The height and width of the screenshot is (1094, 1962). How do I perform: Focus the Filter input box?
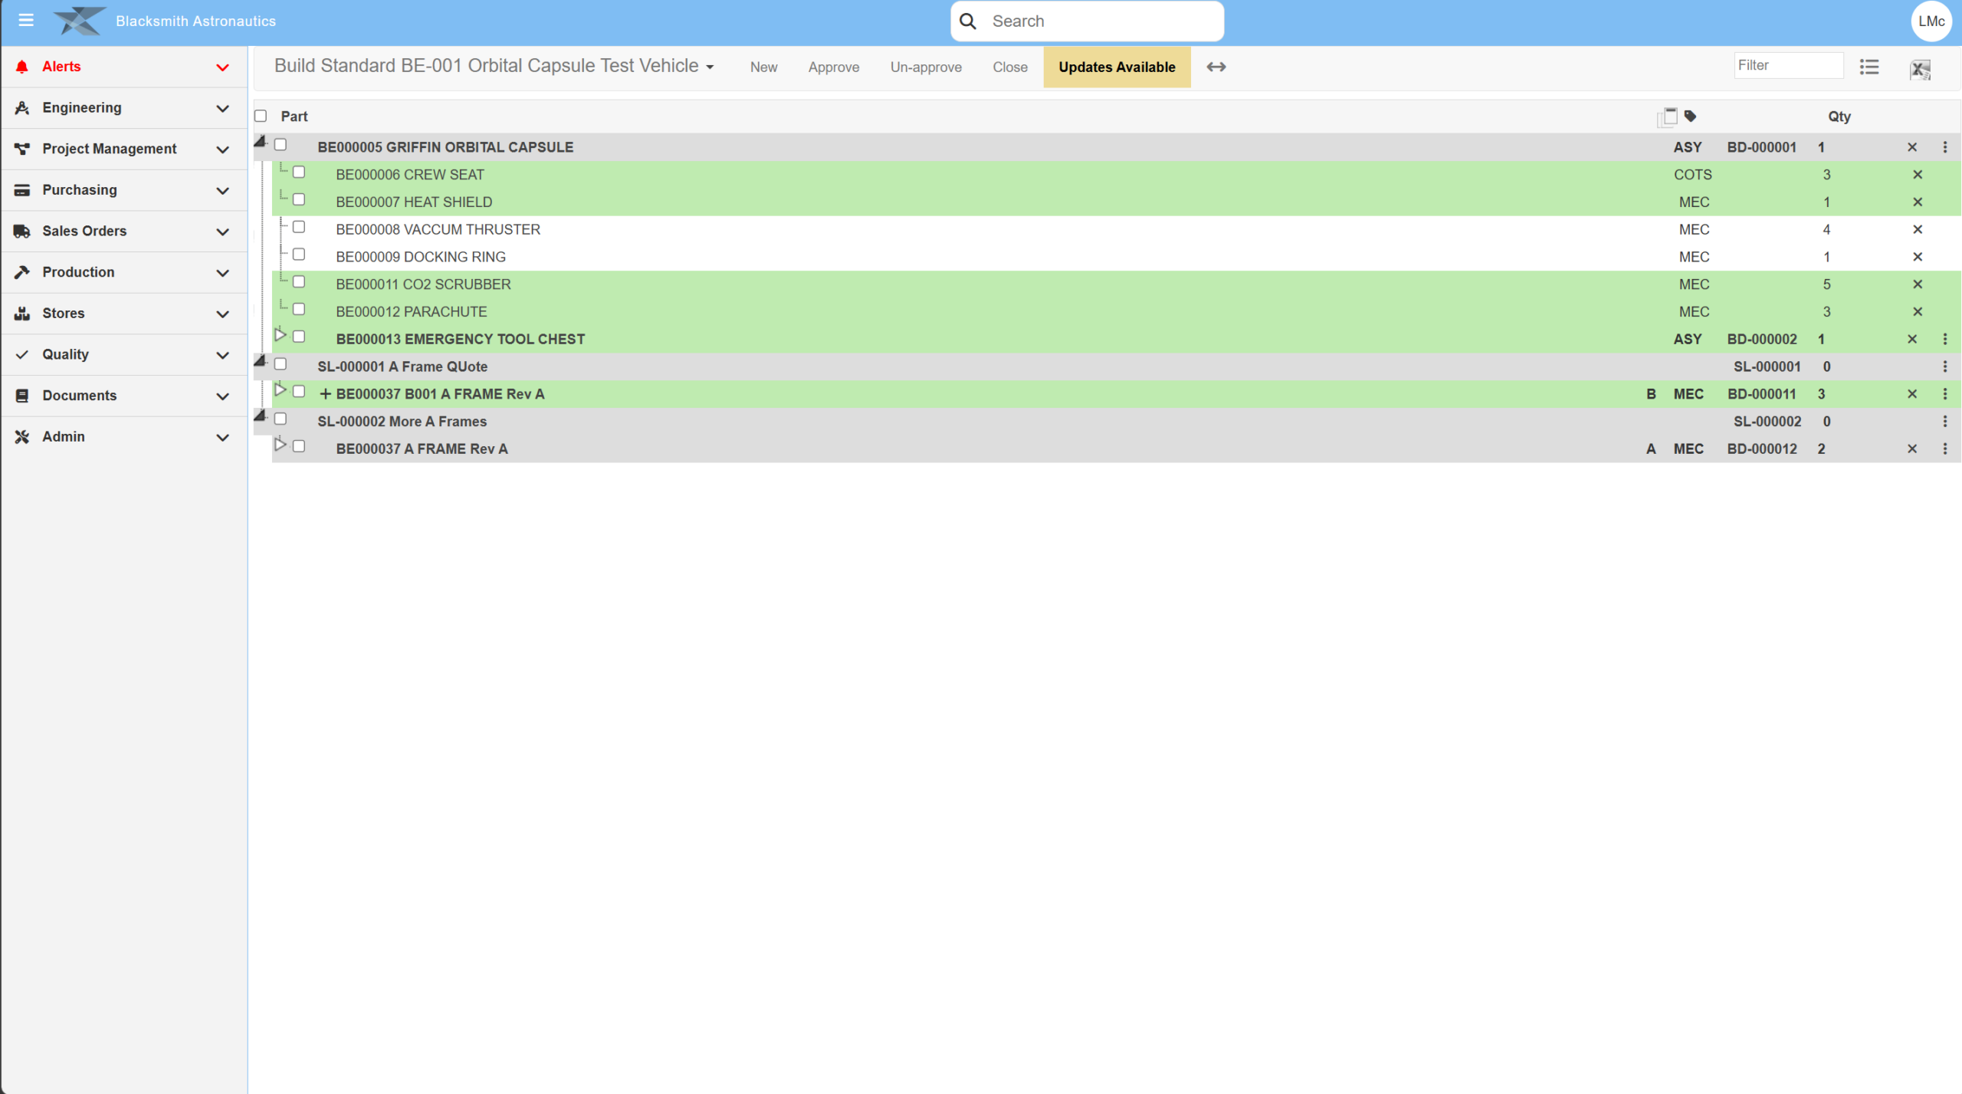[1789, 66]
